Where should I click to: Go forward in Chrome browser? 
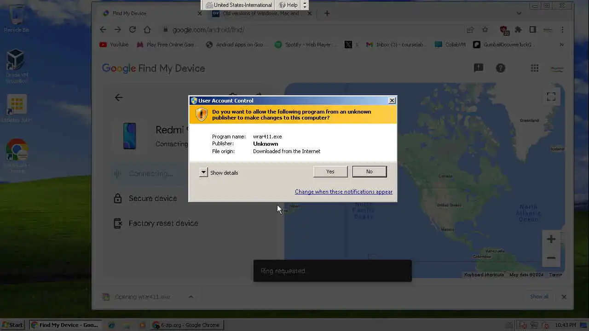tap(118, 29)
